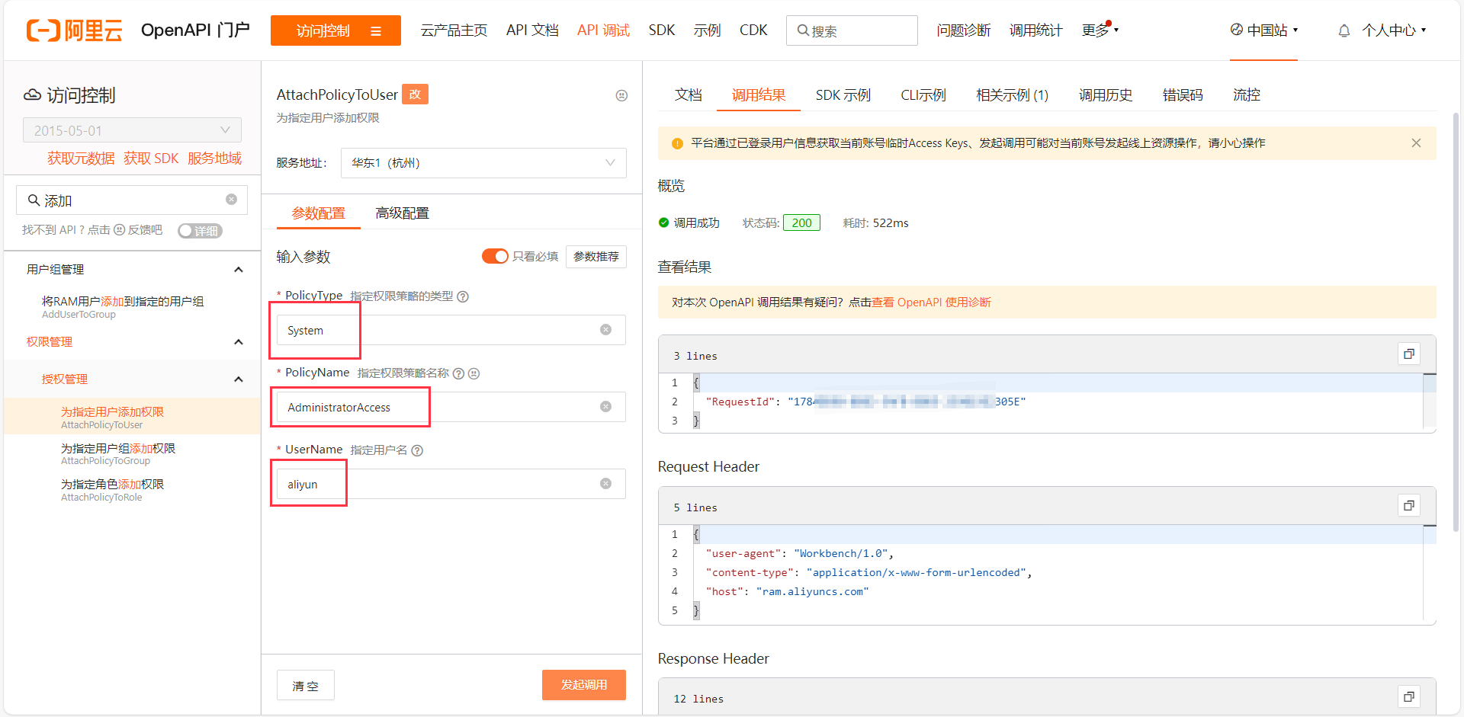
Task: Click the feedback smiley icon next to 反馈吧
Action: (x=119, y=230)
